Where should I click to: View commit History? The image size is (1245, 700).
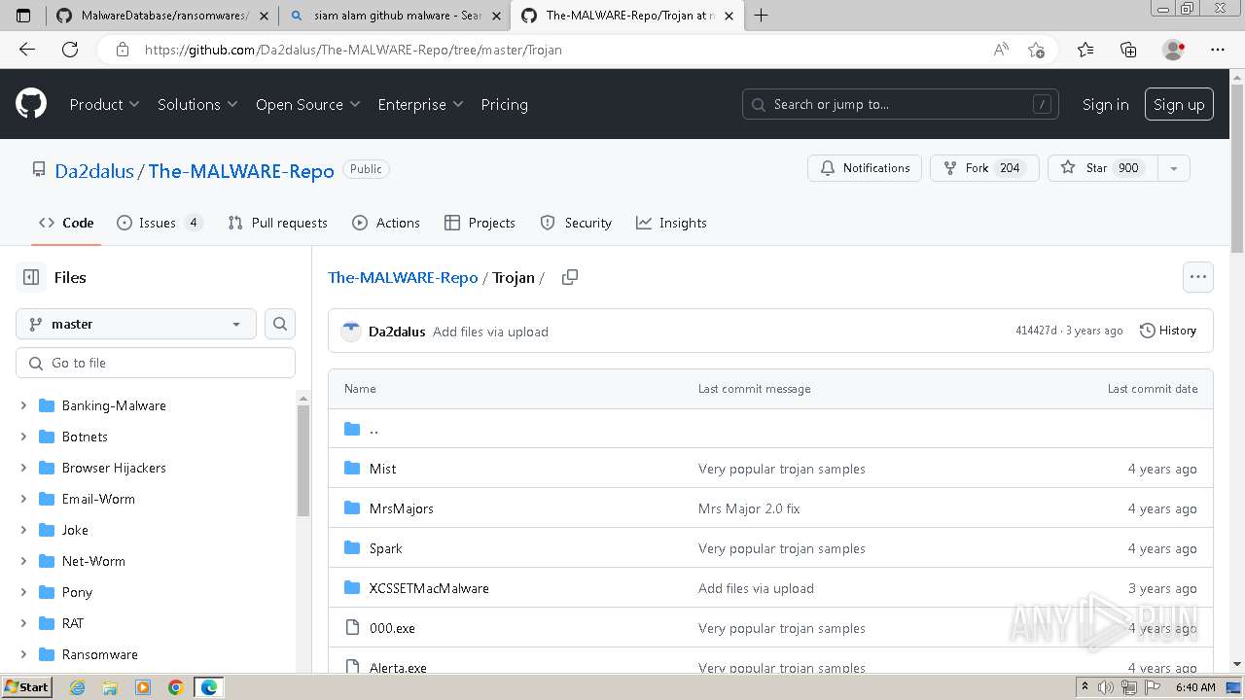click(1168, 331)
